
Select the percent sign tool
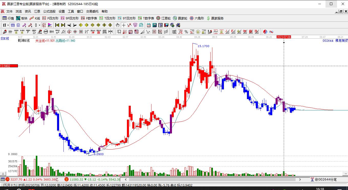click(x=186, y=32)
